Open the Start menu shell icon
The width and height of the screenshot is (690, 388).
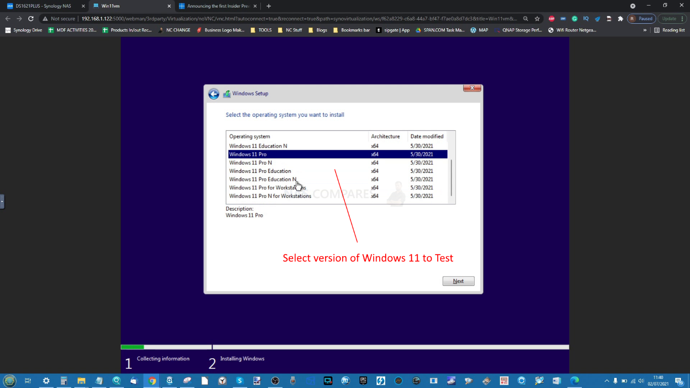coord(10,380)
